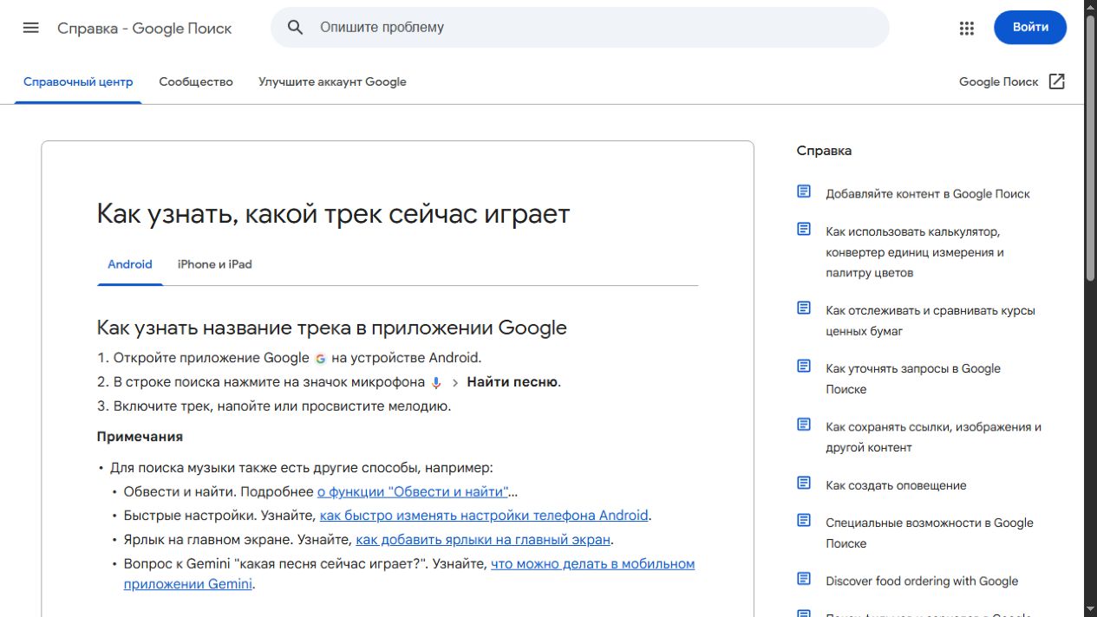
Task: Open Как отслеживать и сравнивать курсы article
Action: pyautogui.click(x=930, y=321)
